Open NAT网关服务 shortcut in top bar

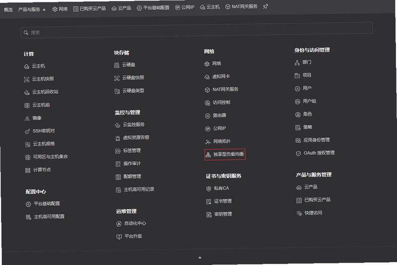pyautogui.click(x=241, y=6)
